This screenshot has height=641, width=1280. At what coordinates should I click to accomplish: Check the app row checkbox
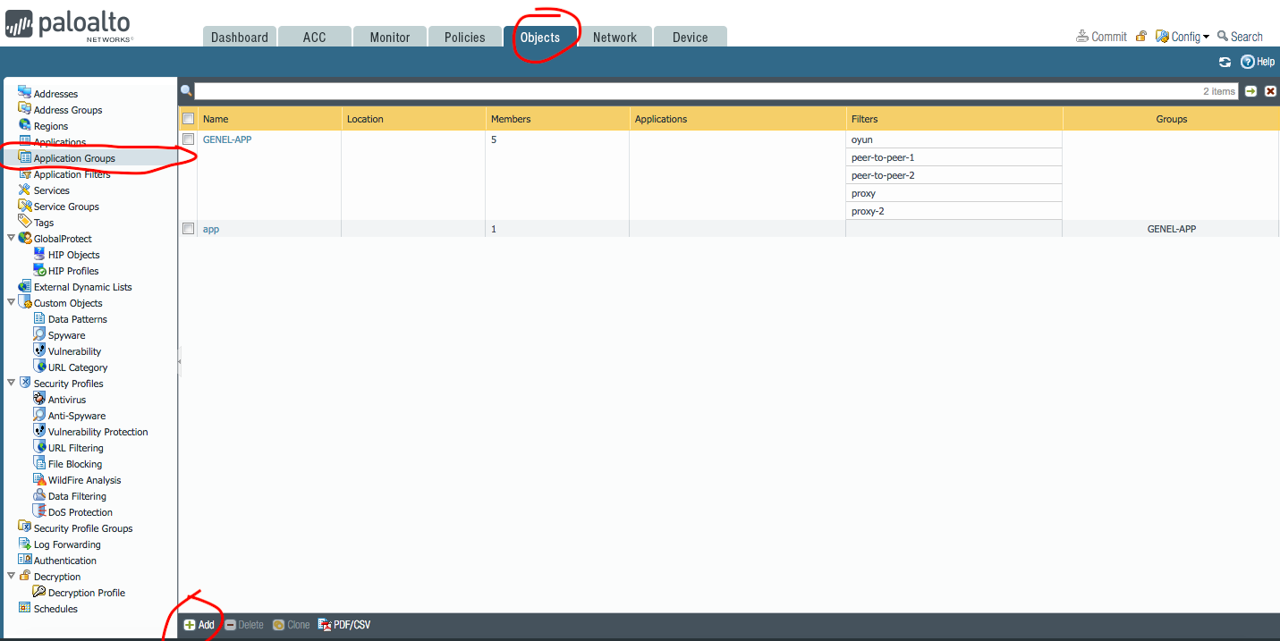coord(188,229)
